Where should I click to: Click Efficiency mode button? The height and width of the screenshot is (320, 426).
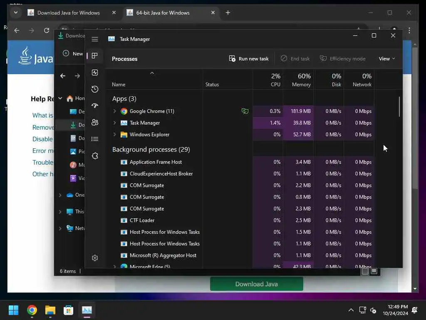click(342, 58)
